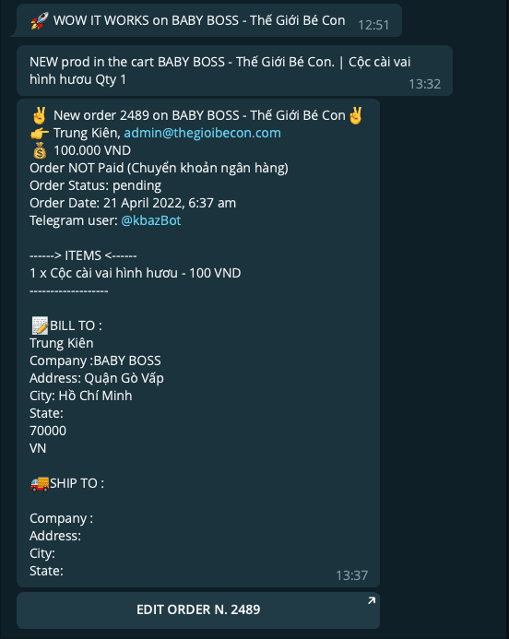The height and width of the screenshot is (639, 509).
Task: Click the victory hand emoji before "New order"
Action: (40, 115)
